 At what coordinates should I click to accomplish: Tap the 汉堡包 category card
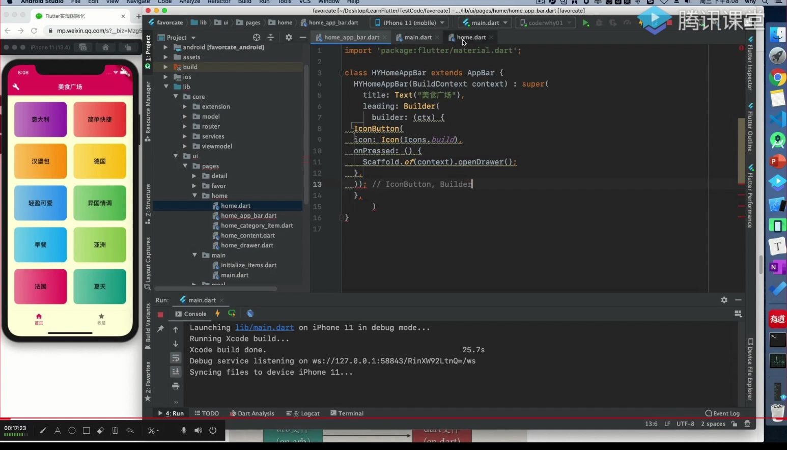tap(41, 161)
